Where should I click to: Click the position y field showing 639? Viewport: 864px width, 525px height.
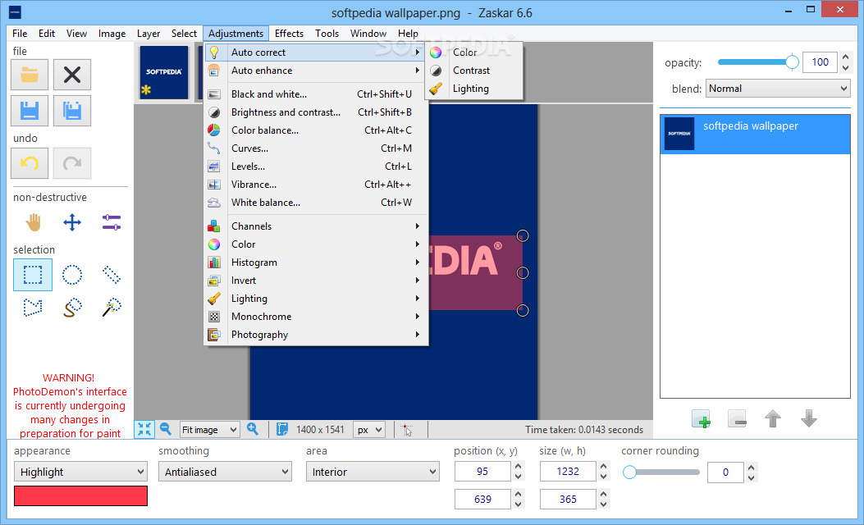[x=482, y=499]
